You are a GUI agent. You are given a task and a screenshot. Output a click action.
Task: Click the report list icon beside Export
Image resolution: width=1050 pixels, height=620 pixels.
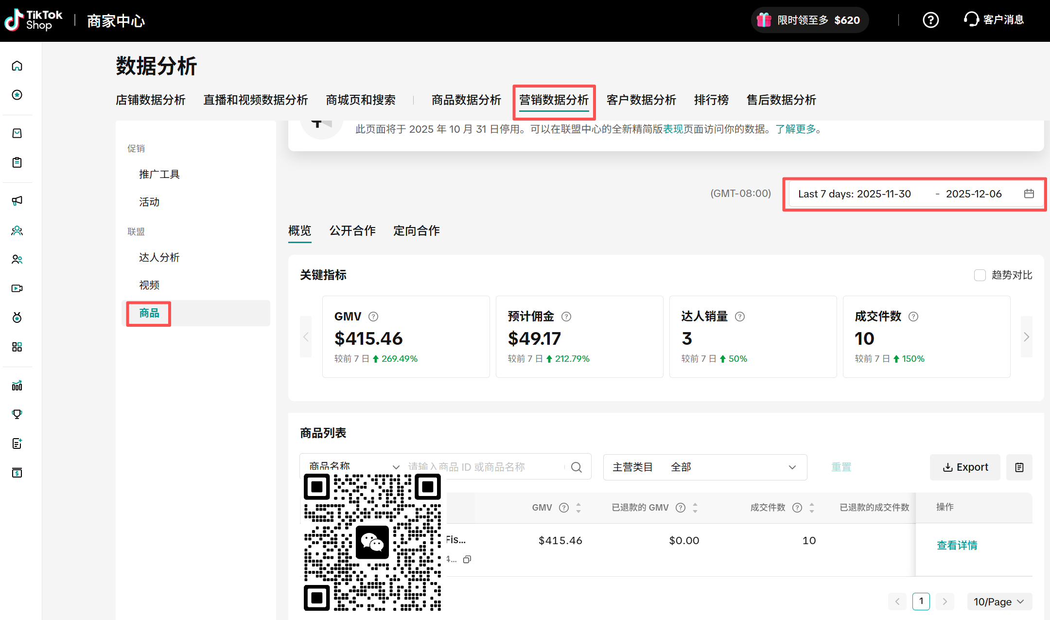coord(1019,467)
